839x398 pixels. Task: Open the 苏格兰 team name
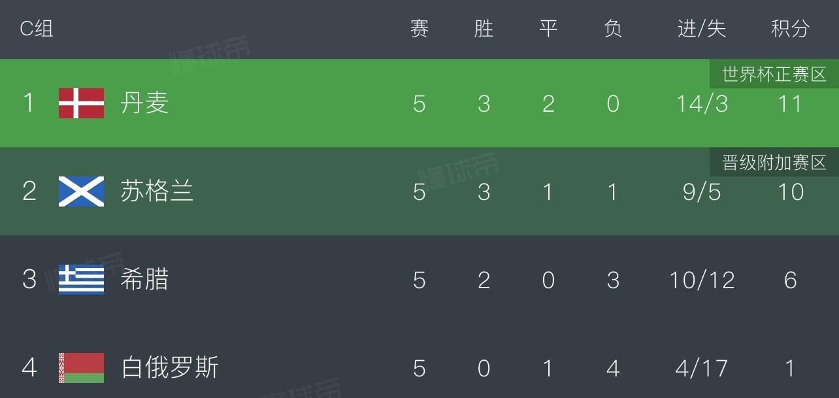tap(157, 191)
